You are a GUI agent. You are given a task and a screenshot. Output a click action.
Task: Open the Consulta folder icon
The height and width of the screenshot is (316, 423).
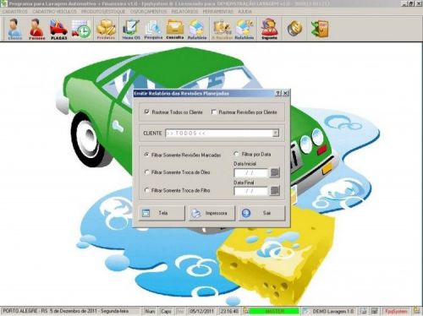(175, 29)
